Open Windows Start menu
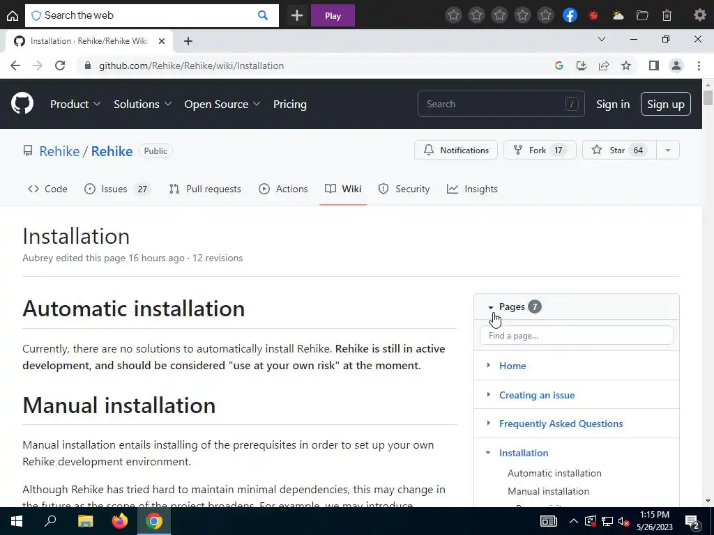This screenshot has height=535, width=714. [17, 521]
